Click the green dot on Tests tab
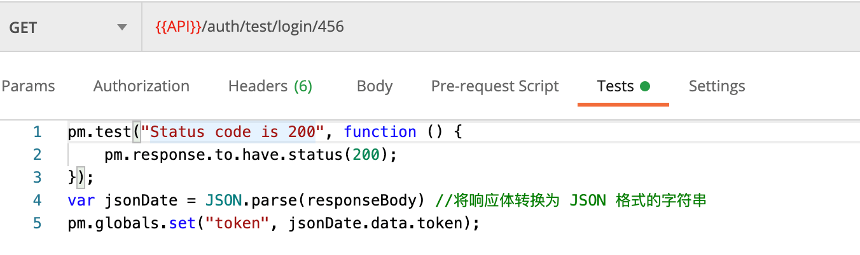The height and width of the screenshot is (255, 860). tap(645, 86)
